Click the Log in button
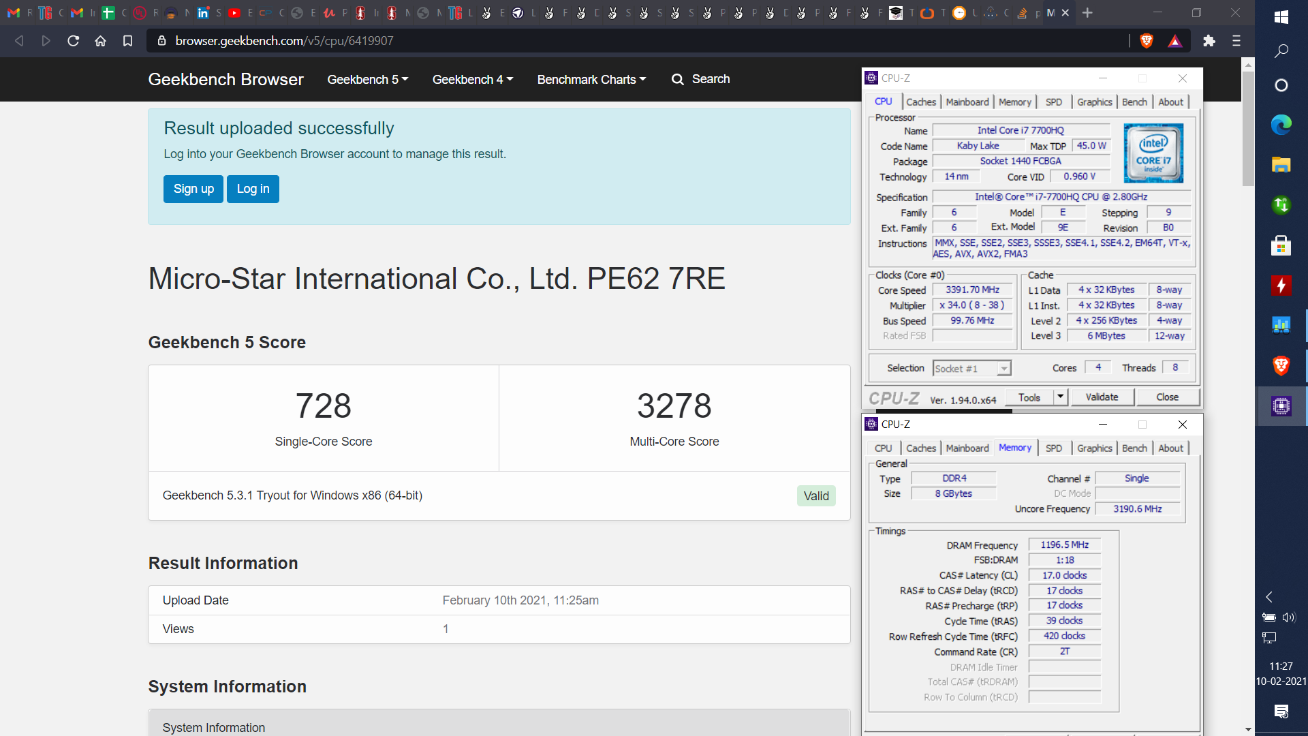The image size is (1308, 736). coord(253,189)
